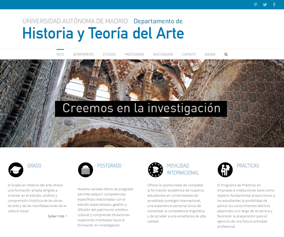This screenshot has width=284, height=237.
Task: Click the Prácticas student desk icon
Action: (x=225, y=170)
